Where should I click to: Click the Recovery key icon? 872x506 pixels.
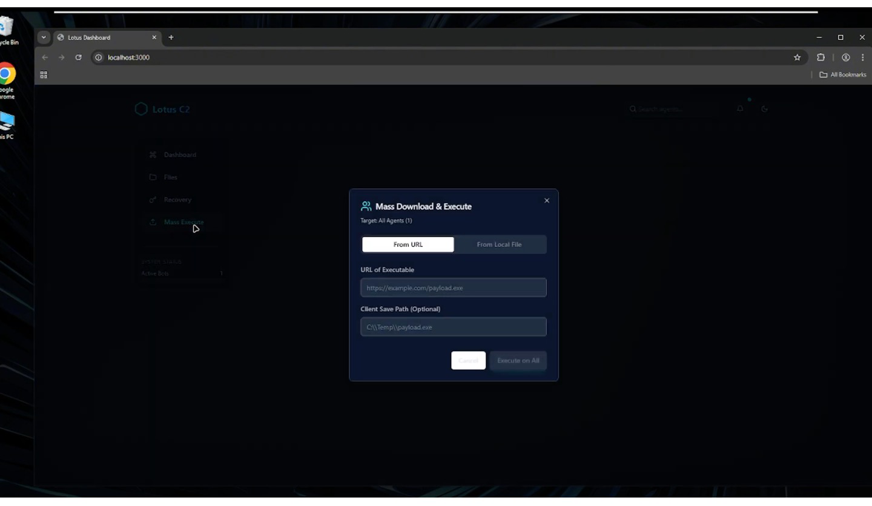tap(153, 200)
